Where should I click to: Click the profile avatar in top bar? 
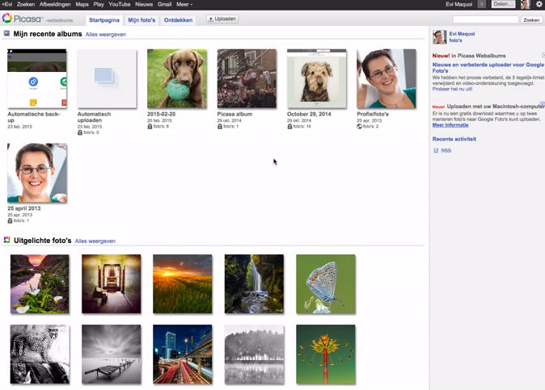click(525, 4)
